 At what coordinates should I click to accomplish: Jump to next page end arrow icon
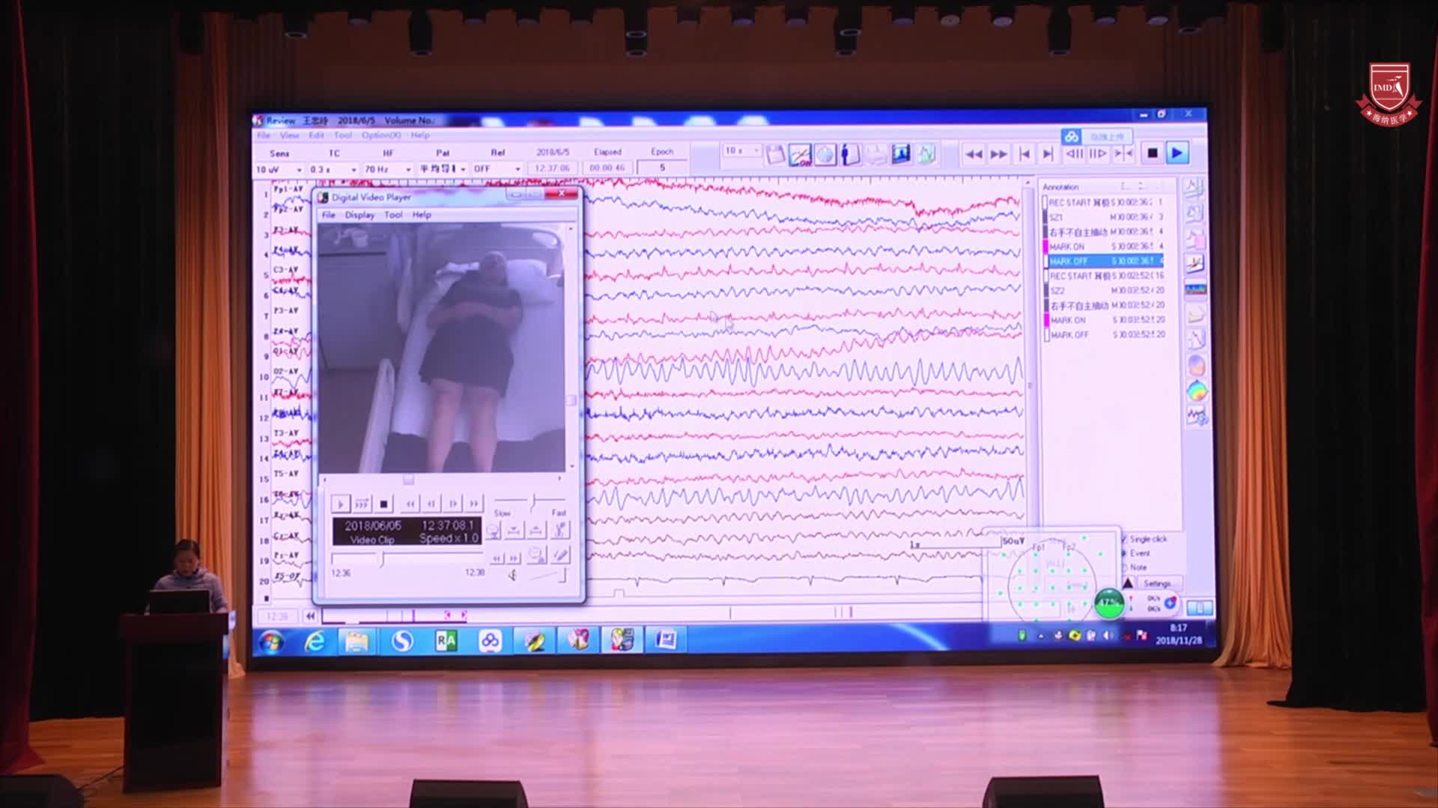(1048, 154)
